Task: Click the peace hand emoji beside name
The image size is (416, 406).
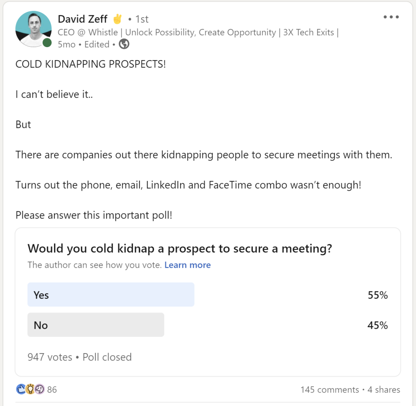Action: [117, 19]
